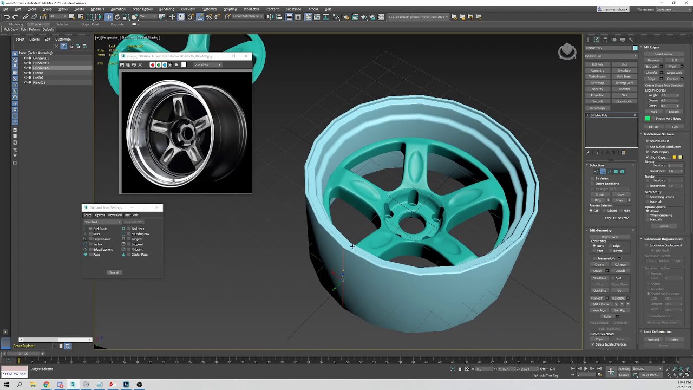Switch to the Modify panel icon
The height and width of the screenshot is (390, 693).
click(x=597, y=40)
